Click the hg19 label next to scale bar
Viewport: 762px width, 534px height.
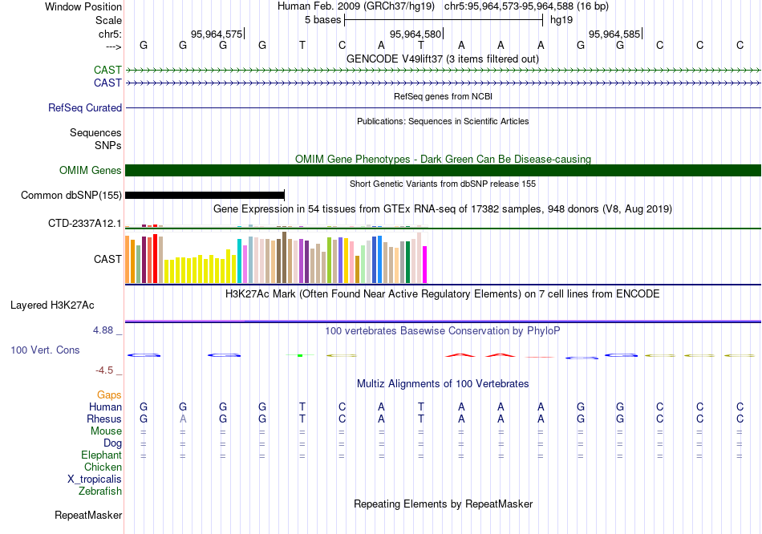pos(561,20)
